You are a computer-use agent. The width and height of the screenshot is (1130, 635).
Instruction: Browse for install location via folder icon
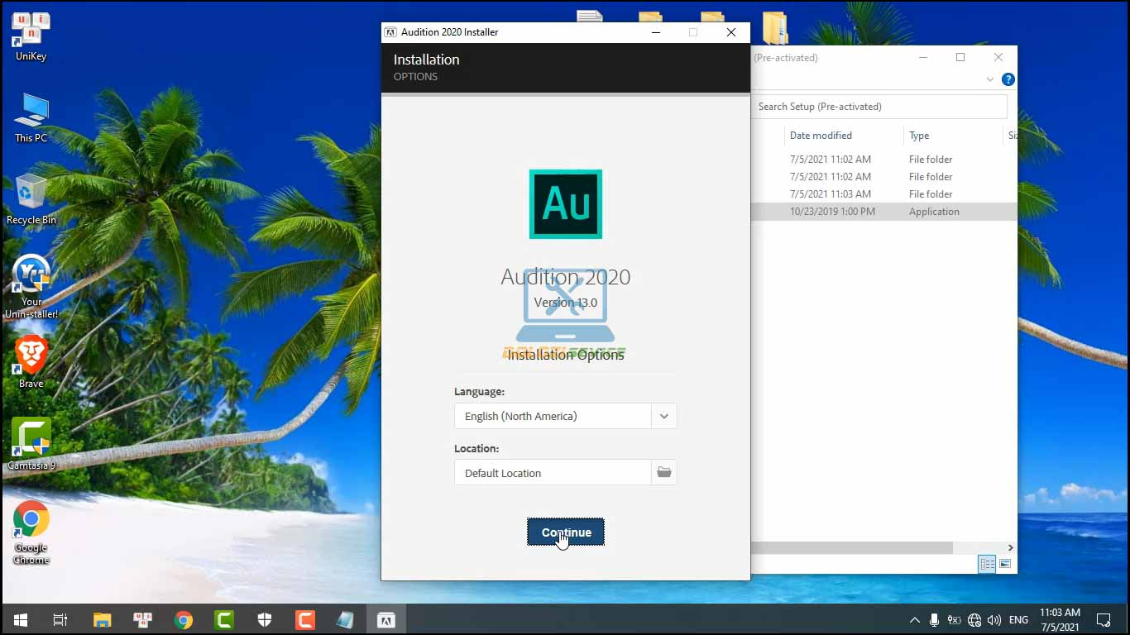click(x=663, y=473)
